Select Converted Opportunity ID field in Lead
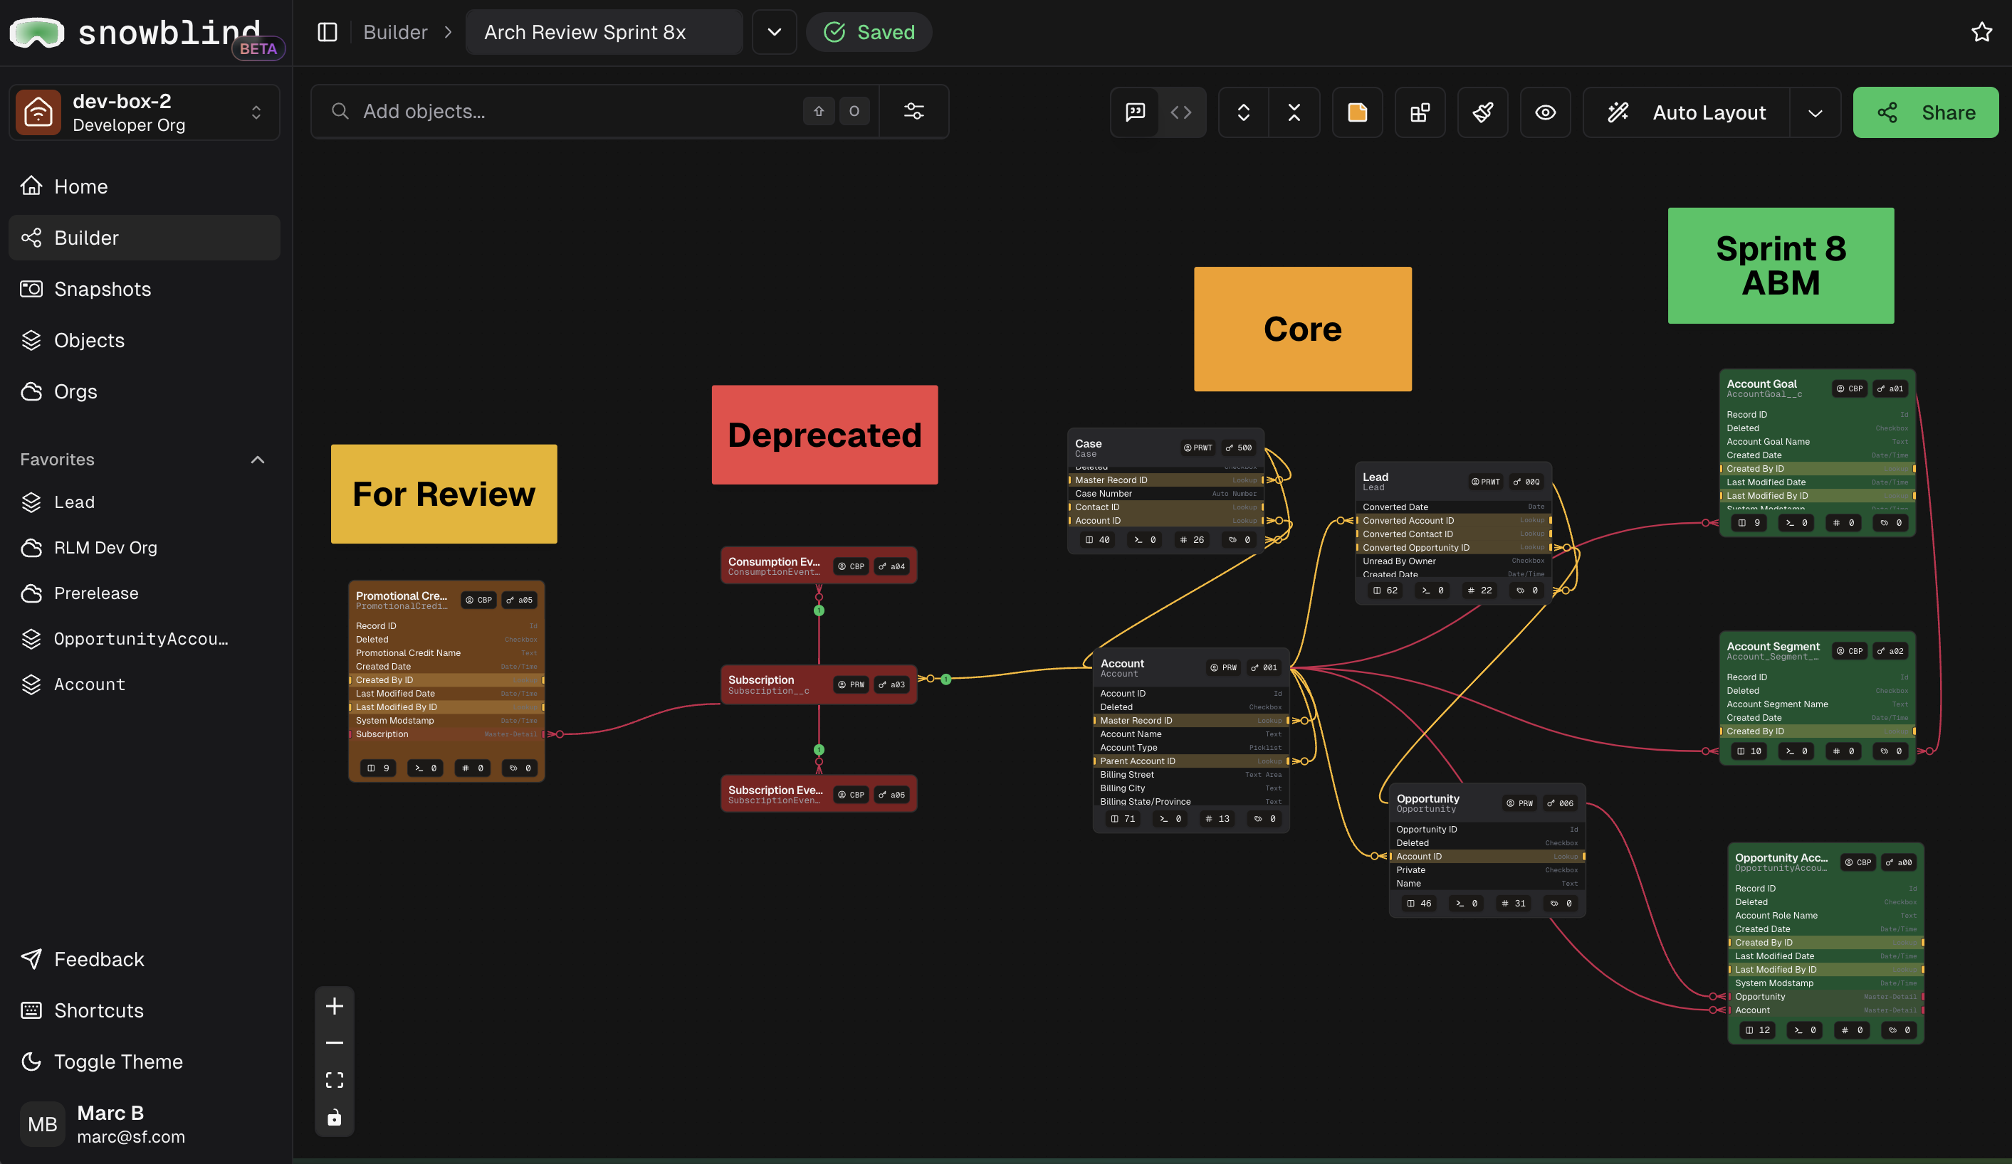 1453,547
